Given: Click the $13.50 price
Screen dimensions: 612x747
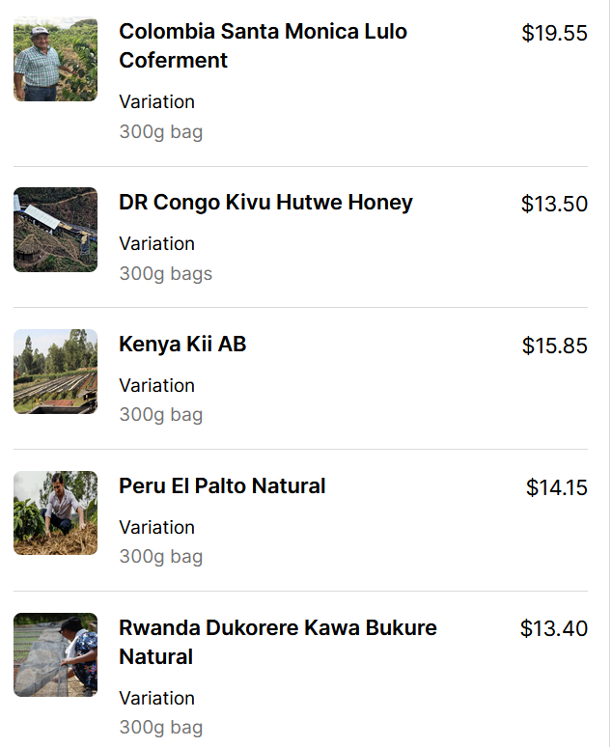Looking at the screenshot, I should click(x=554, y=205).
